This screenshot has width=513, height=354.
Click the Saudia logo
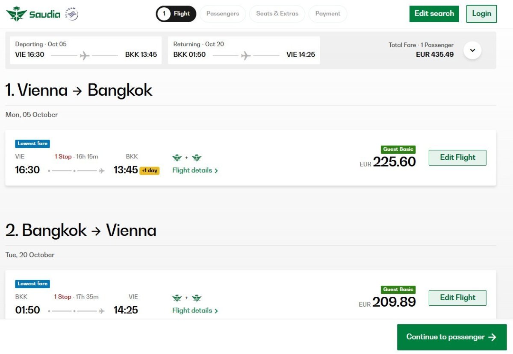(33, 14)
